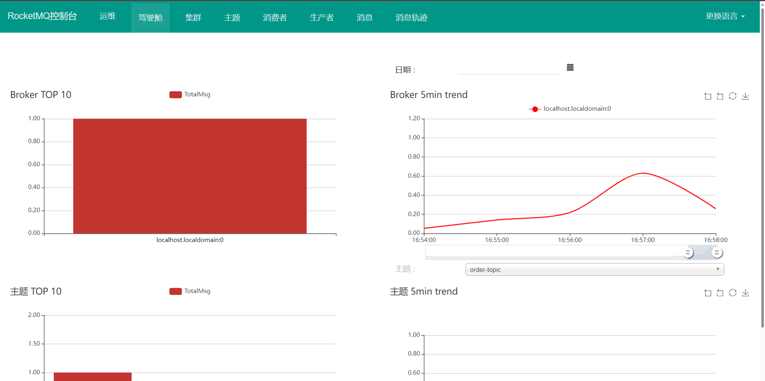
Task: Click the 主题 5min trend title
Action: click(x=424, y=291)
